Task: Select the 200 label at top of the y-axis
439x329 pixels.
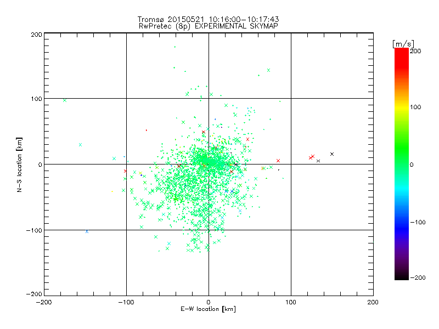Action: click(x=36, y=35)
